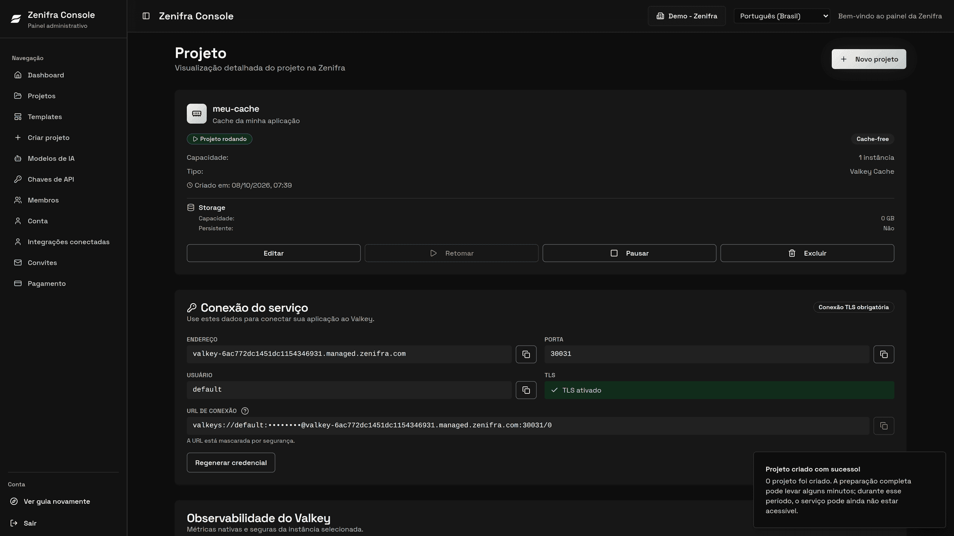Open the Português (Brasil) language dropdown
This screenshot has height=536, width=954.
[x=782, y=16]
